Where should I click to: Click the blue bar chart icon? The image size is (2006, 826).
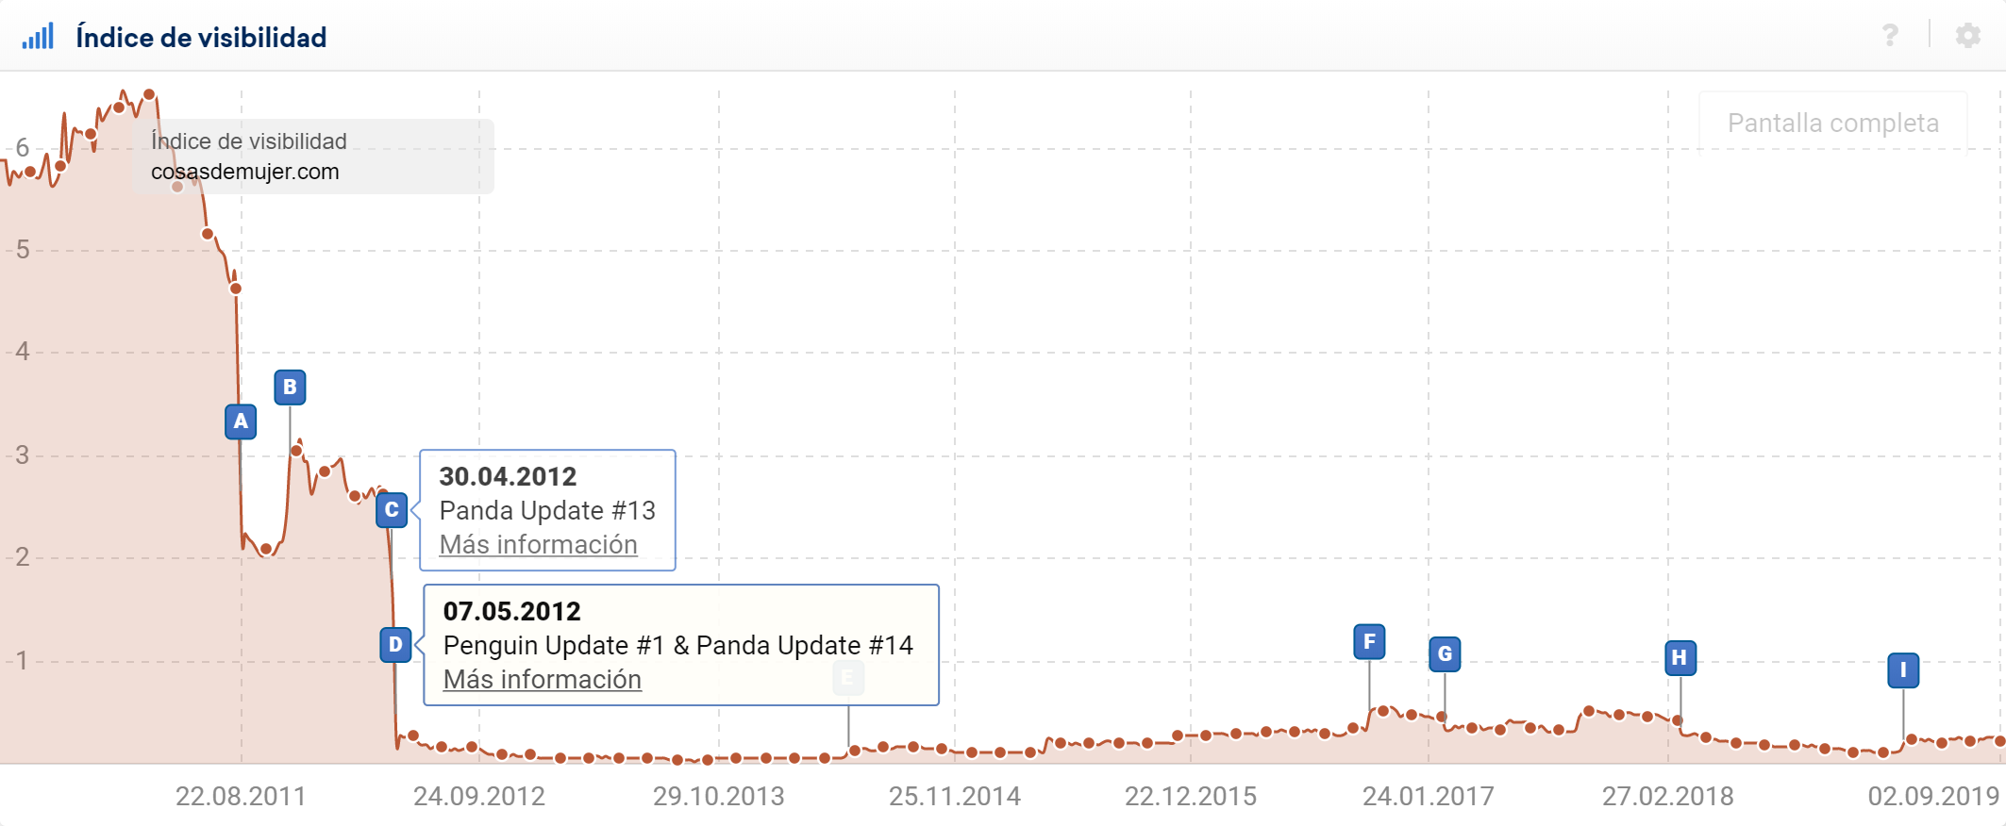38,37
